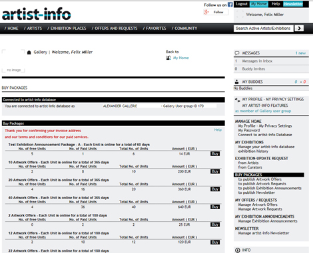
Task: Open the Facebook follow icon
Action: tap(230, 5)
